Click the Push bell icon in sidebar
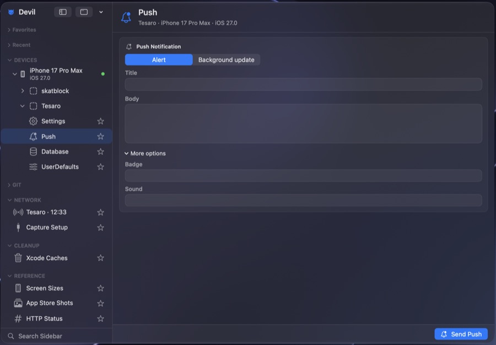This screenshot has width=496, height=345. point(33,136)
